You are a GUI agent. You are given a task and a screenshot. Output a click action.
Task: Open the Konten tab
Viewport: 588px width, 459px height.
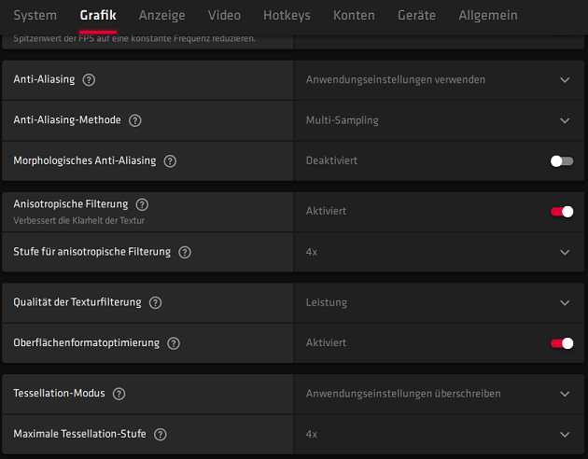354,15
